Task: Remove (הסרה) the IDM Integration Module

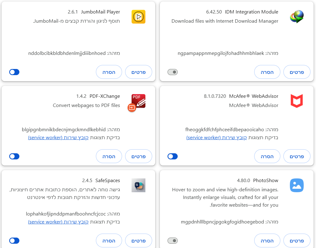Action: pyautogui.click(x=267, y=72)
